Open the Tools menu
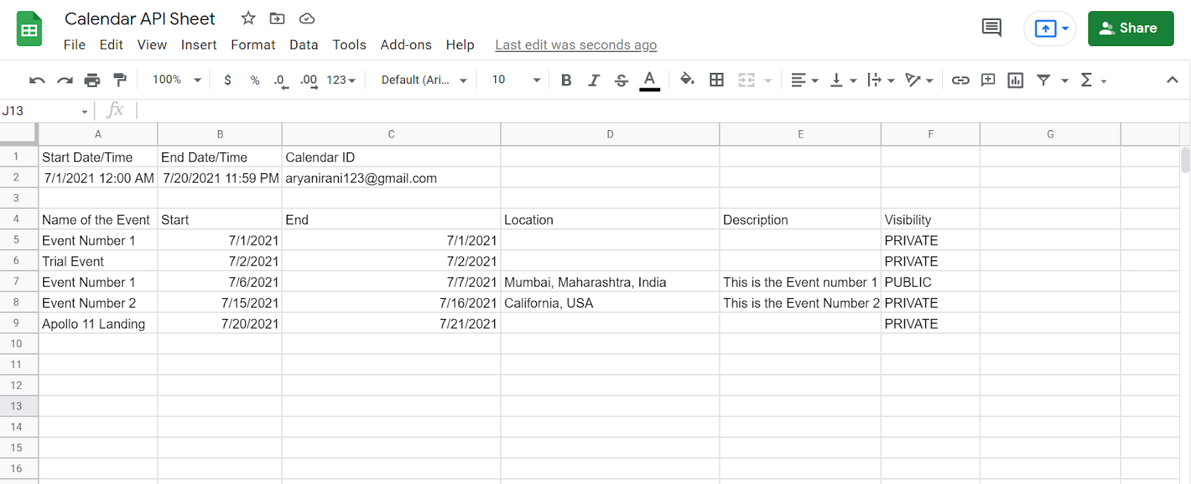This screenshot has height=484, width=1191. tap(349, 45)
